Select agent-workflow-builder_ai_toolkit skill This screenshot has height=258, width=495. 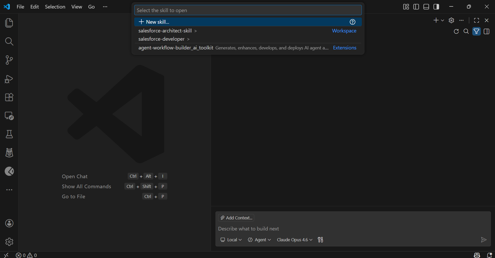tap(248, 48)
